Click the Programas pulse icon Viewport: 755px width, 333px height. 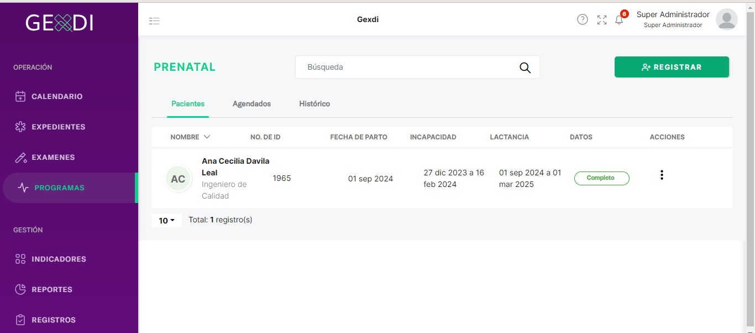(x=23, y=188)
